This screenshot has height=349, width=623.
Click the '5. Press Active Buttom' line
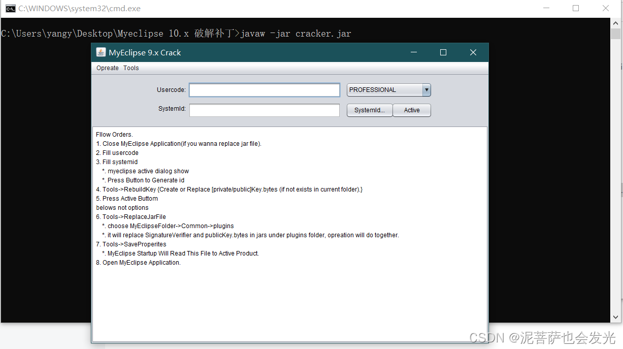click(x=127, y=199)
